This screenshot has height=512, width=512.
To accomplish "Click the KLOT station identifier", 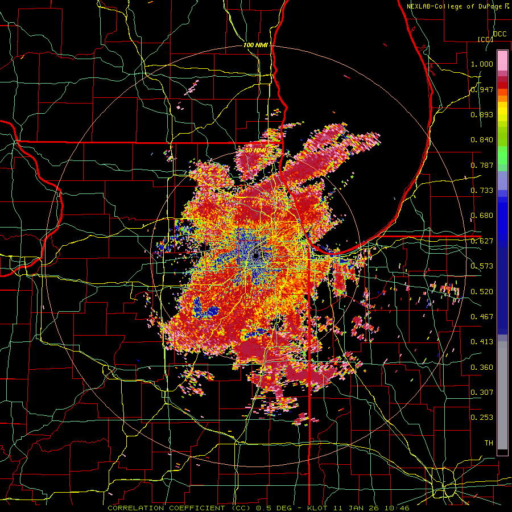I will pyautogui.click(x=319, y=508).
